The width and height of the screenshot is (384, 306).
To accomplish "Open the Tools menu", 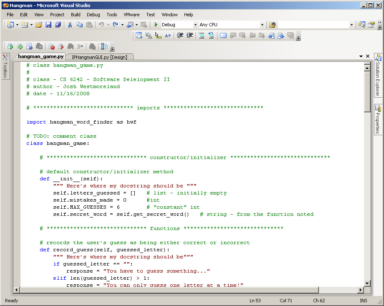I will point(112,15).
